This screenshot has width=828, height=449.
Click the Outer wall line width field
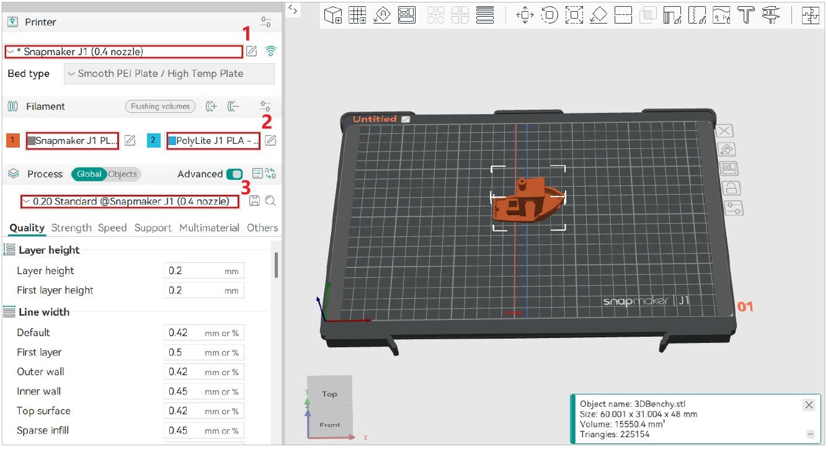pos(204,372)
